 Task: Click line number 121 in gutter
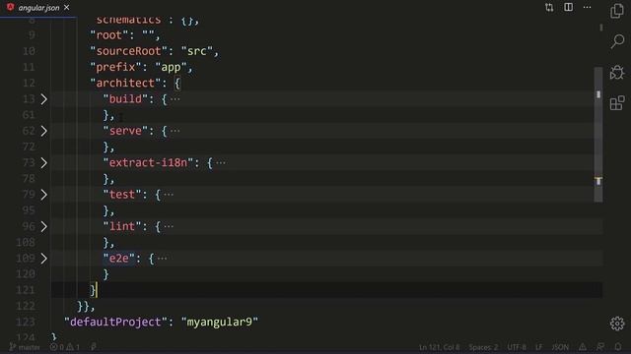tap(26, 290)
